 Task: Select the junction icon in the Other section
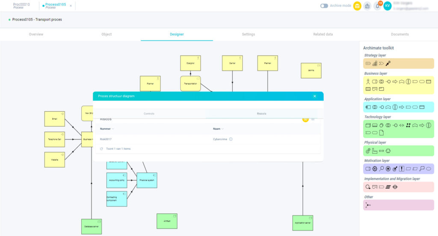368,205
